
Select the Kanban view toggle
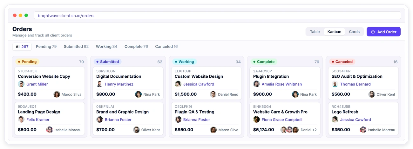pyautogui.click(x=334, y=32)
